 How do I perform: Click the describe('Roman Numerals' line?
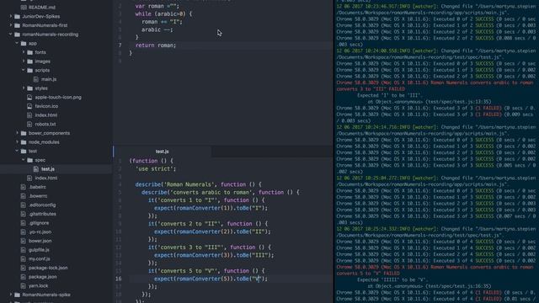(x=199, y=184)
